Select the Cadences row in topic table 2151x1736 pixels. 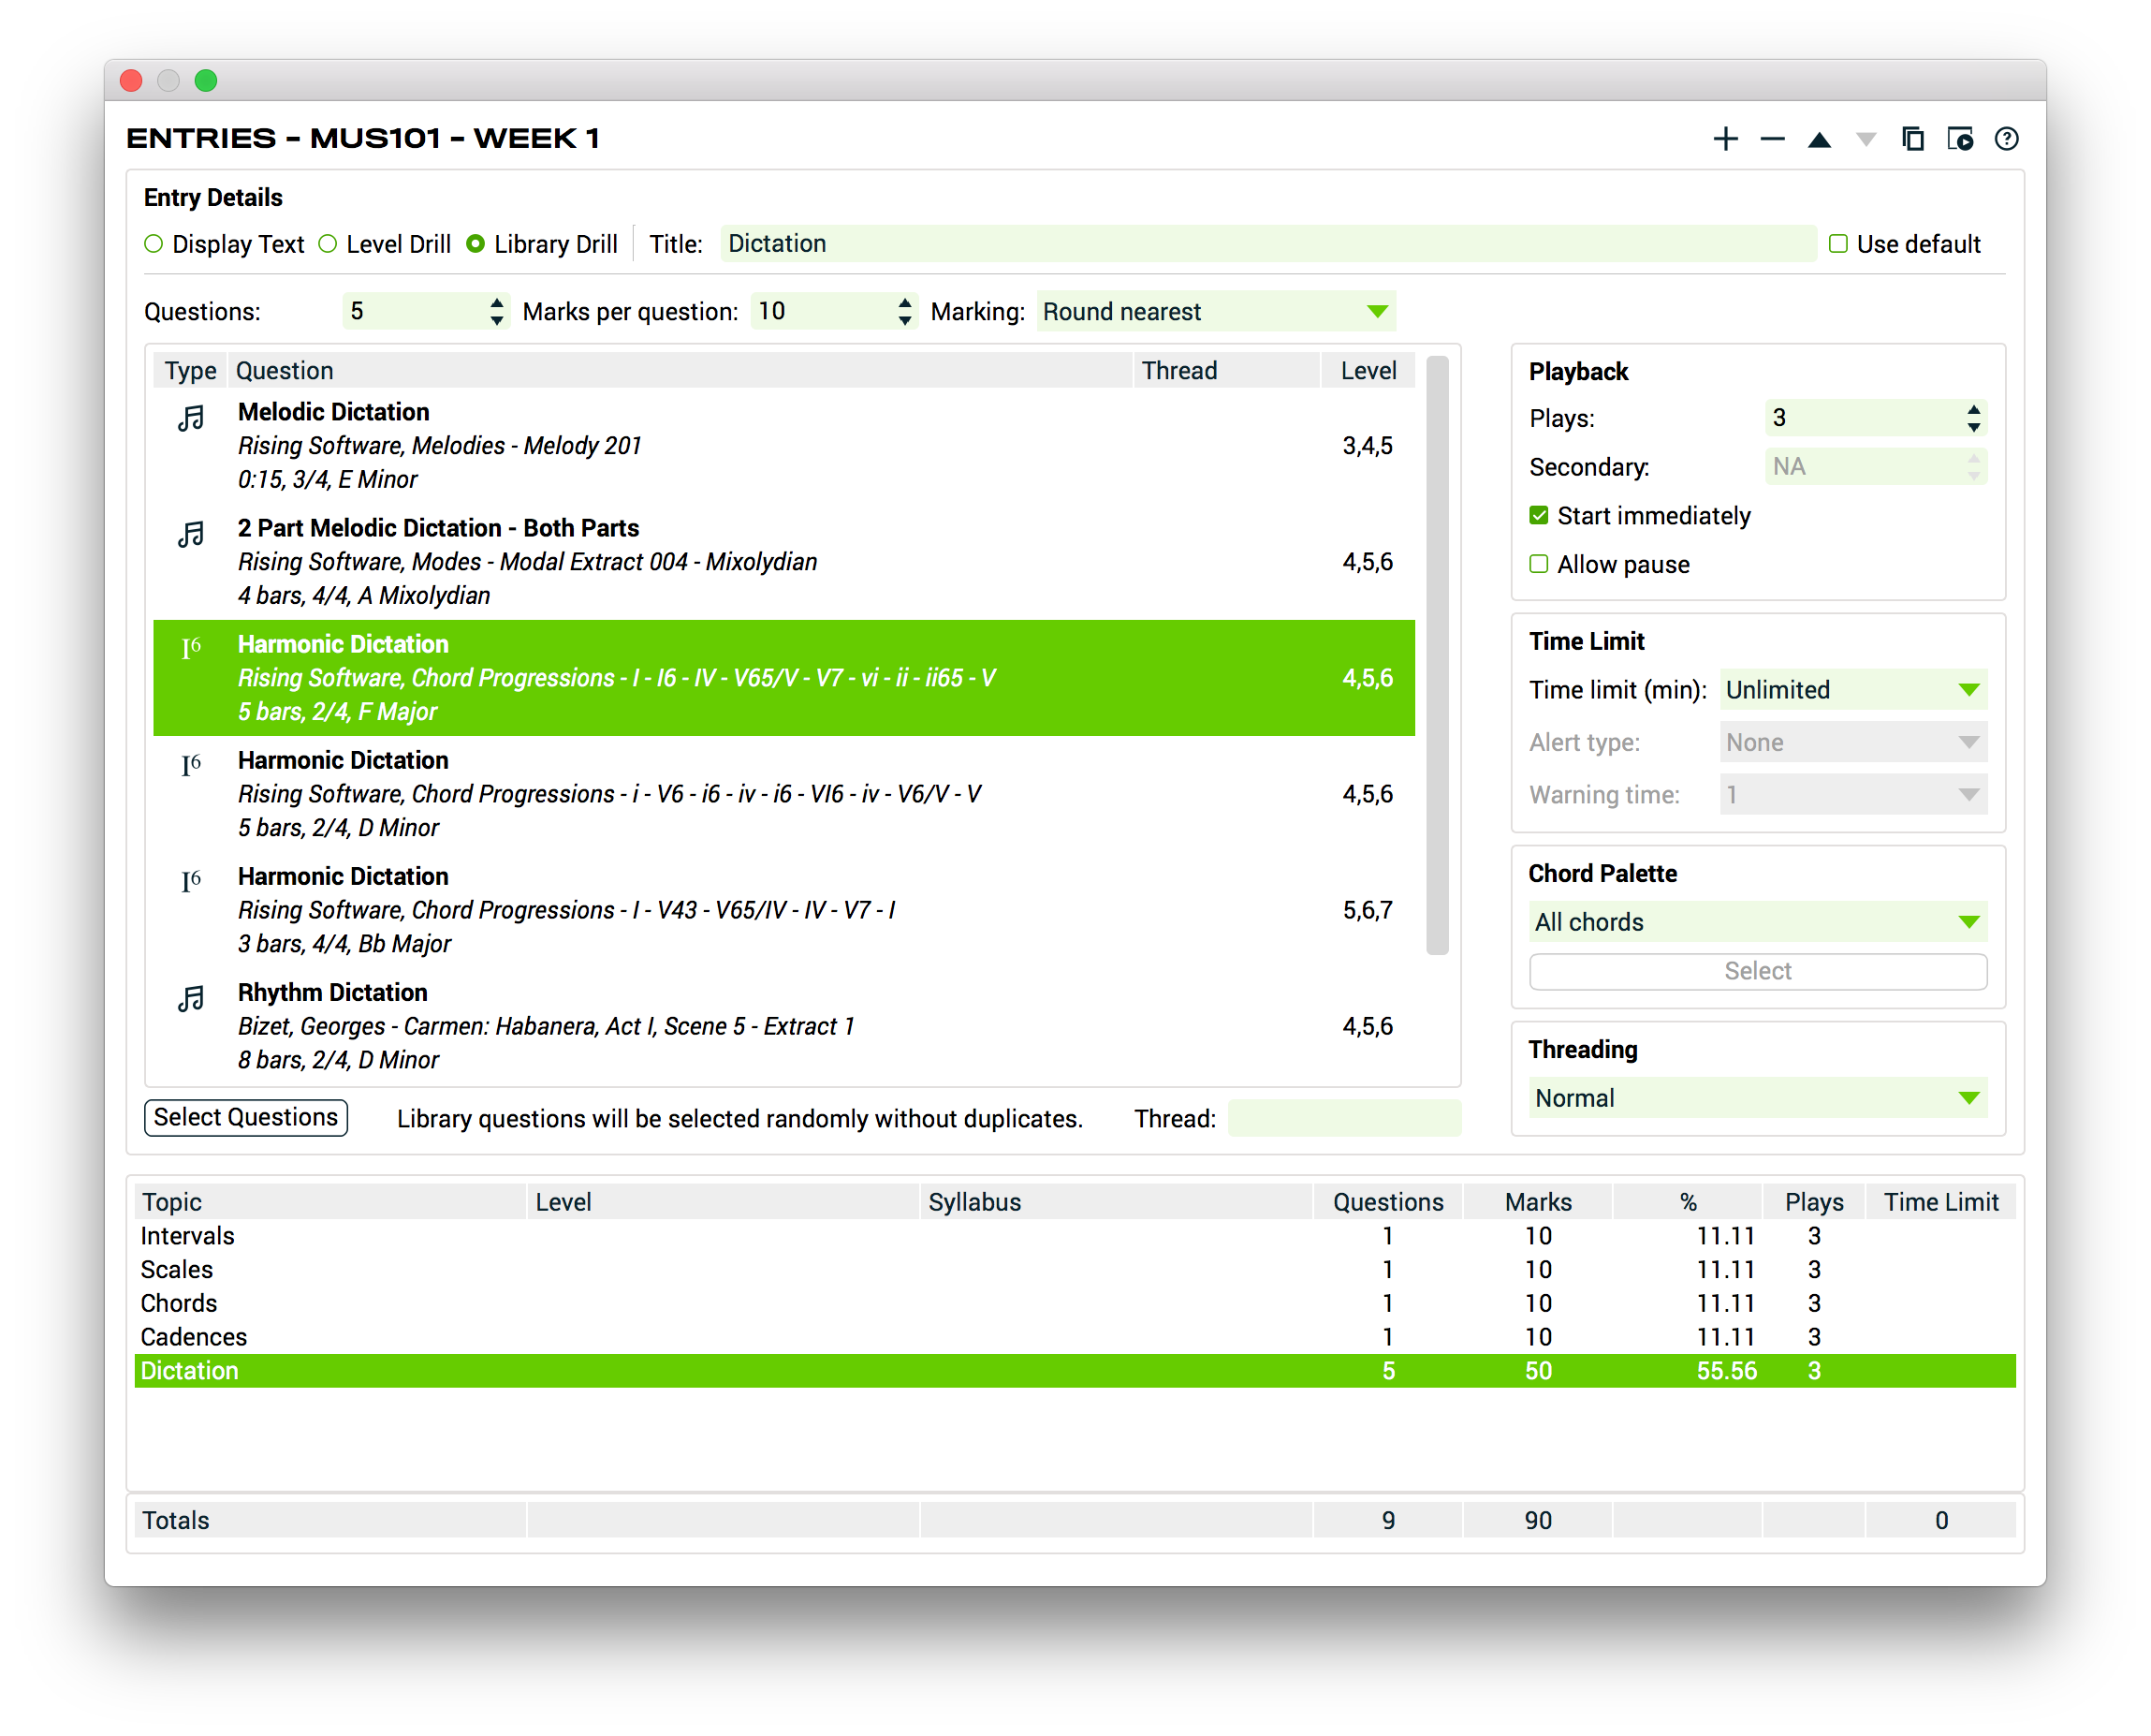click(194, 1337)
